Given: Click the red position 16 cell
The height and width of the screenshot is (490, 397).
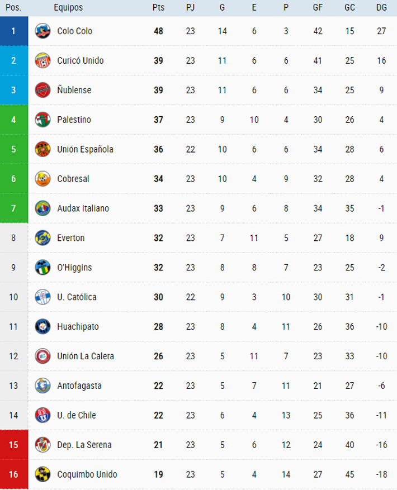Looking at the screenshot, I should click(14, 474).
